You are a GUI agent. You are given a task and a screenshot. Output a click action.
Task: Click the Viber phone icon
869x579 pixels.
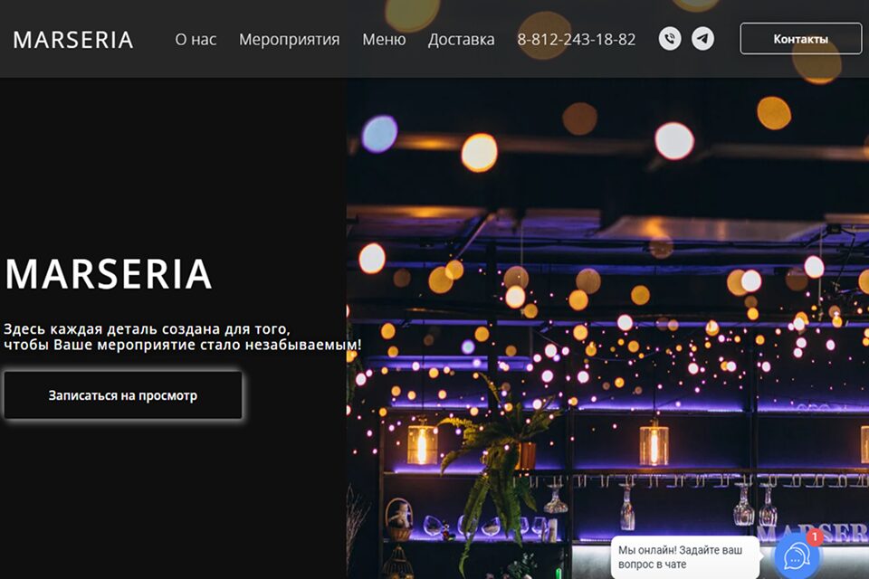click(670, 39)
